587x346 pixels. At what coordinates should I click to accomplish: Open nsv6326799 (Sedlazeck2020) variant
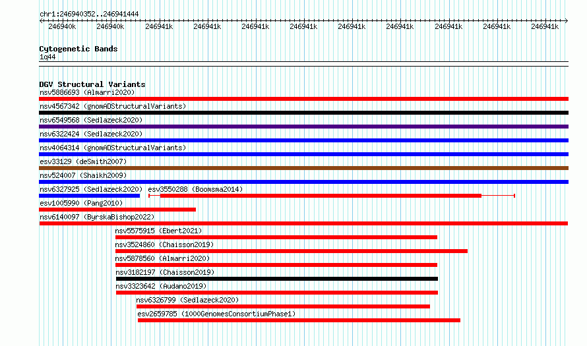click(187, 300)
